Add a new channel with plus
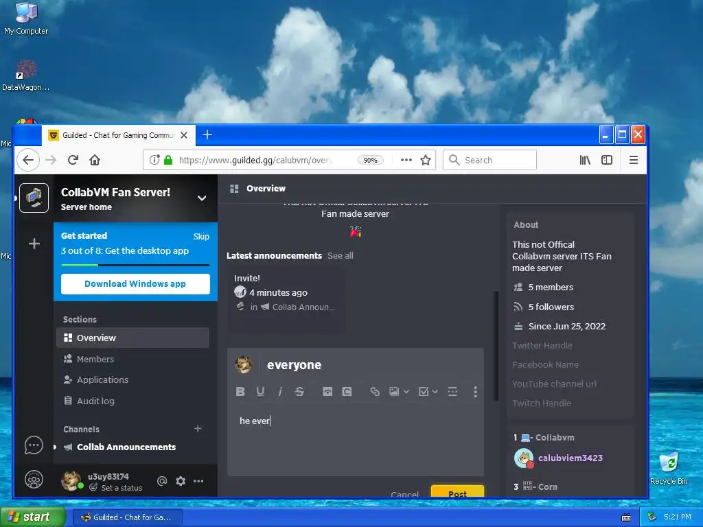 tap(198, 429)
